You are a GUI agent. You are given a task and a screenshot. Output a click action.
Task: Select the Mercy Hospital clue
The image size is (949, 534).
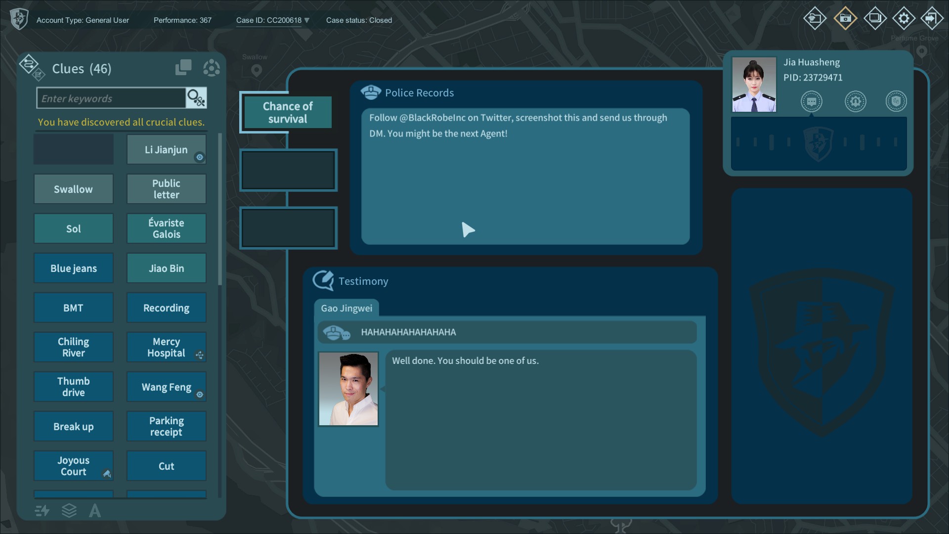[x=166, y=347]
